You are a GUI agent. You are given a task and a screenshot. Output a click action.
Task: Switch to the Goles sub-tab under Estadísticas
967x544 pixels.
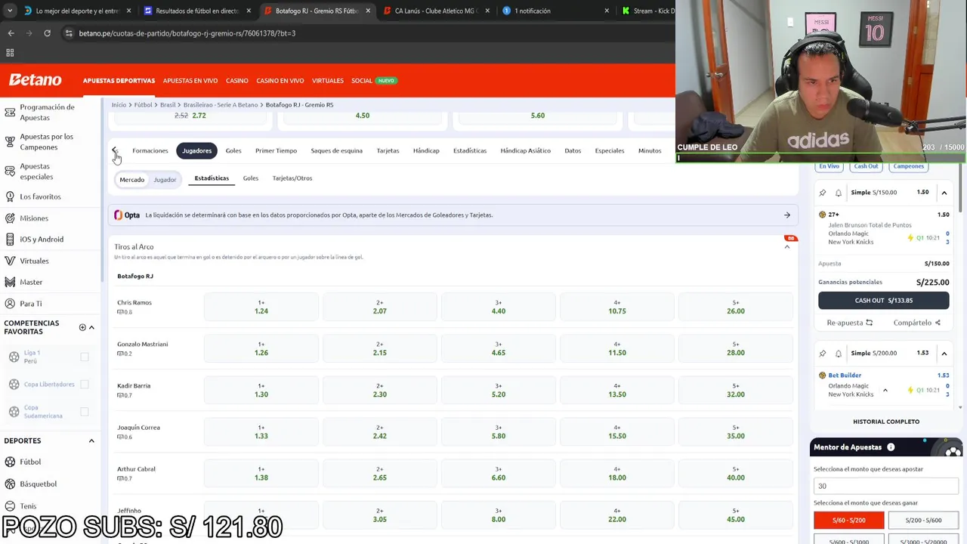(x=251, y=178)
